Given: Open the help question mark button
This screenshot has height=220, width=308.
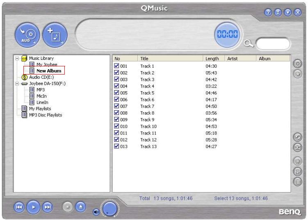Looking at the screenshot, I should pyautogui.click(x=268, y=12).
